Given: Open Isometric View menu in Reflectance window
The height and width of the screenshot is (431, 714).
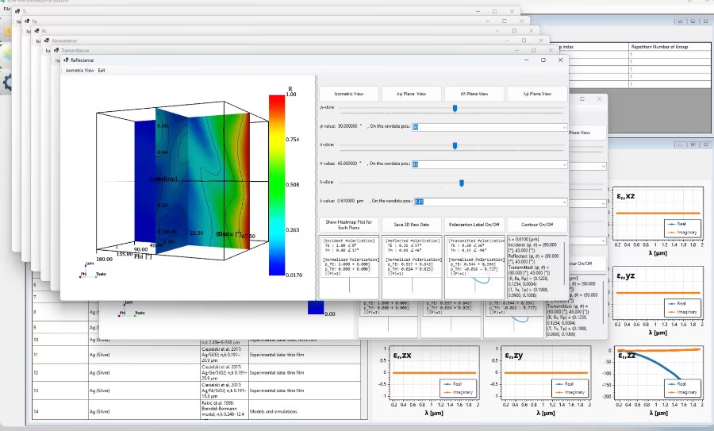Looking at the screenshot, I should (79, 70).
